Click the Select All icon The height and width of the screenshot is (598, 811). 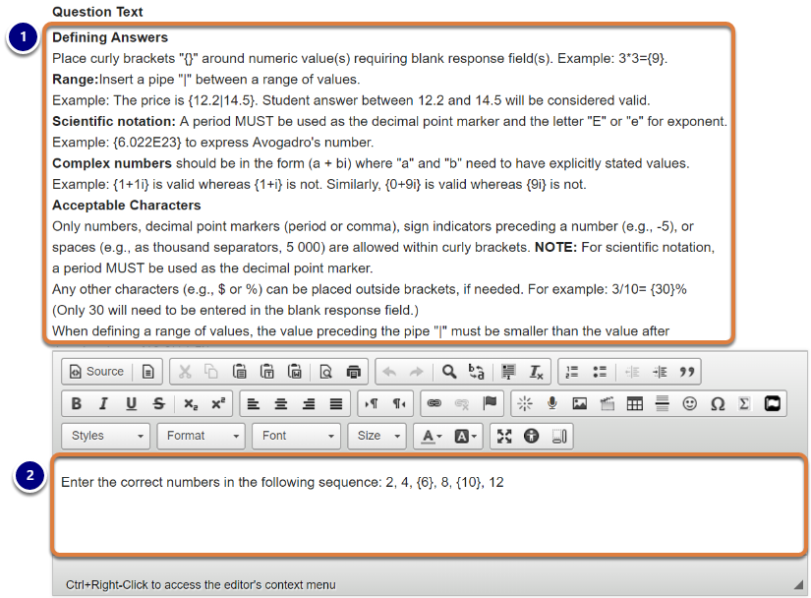tap(508, 372)
